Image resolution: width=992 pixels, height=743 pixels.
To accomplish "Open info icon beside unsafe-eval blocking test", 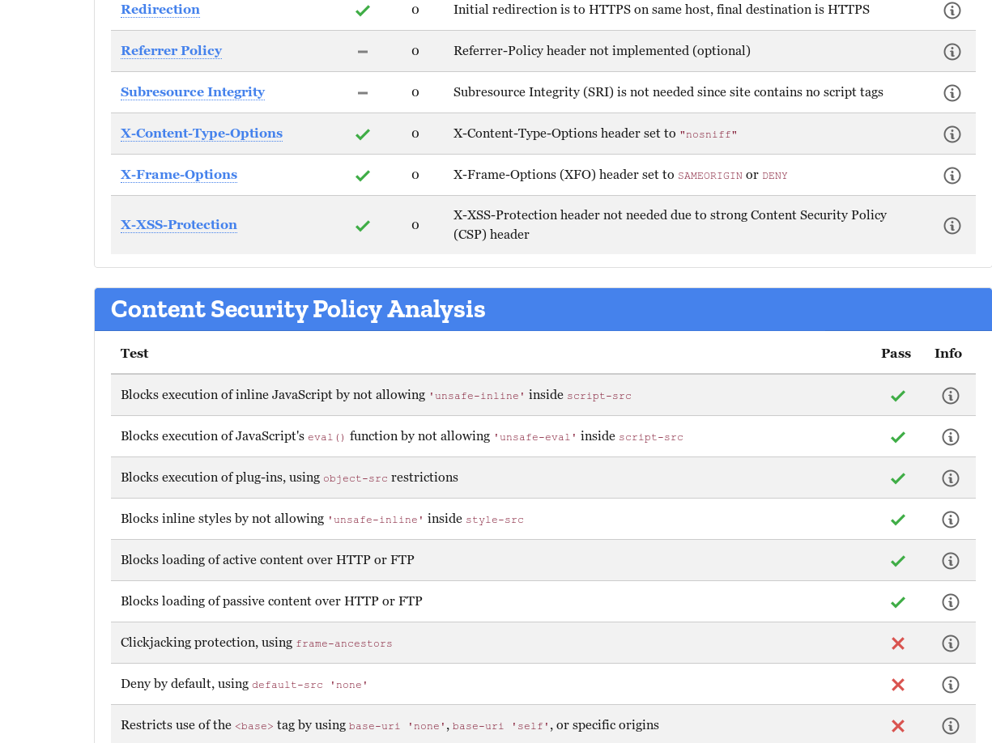I will (x=950, y=436).
